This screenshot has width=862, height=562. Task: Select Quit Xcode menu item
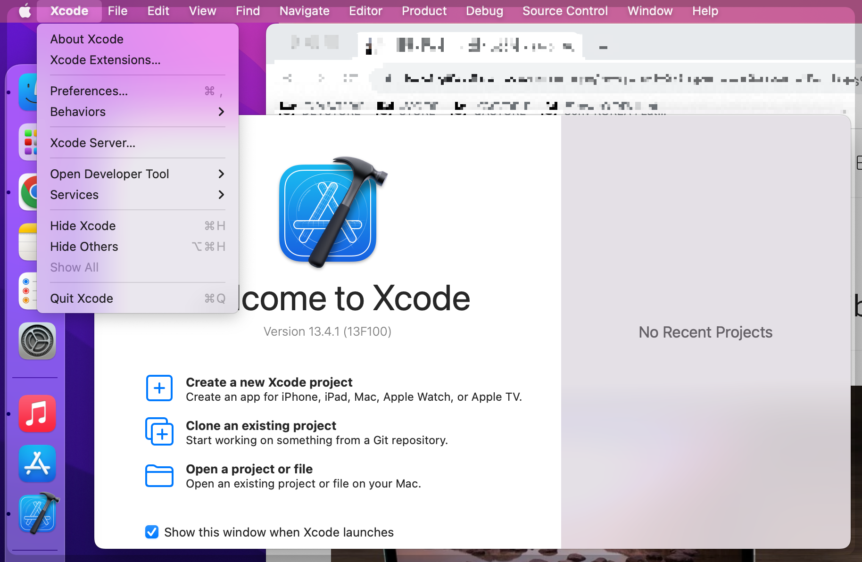(137, 298)
